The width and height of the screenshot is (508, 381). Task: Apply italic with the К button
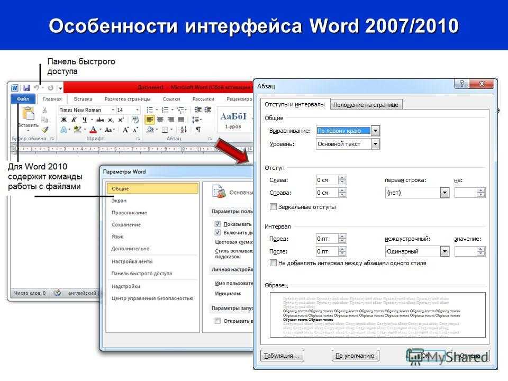pyautogui.click(x=74, y=120)
